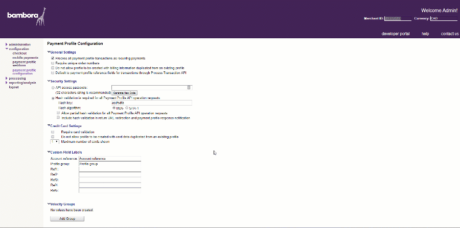The height and width of the screenshot is (228, 460).
Task: Tick the Require card validation checkbox
Action: (x=53, y=132)
